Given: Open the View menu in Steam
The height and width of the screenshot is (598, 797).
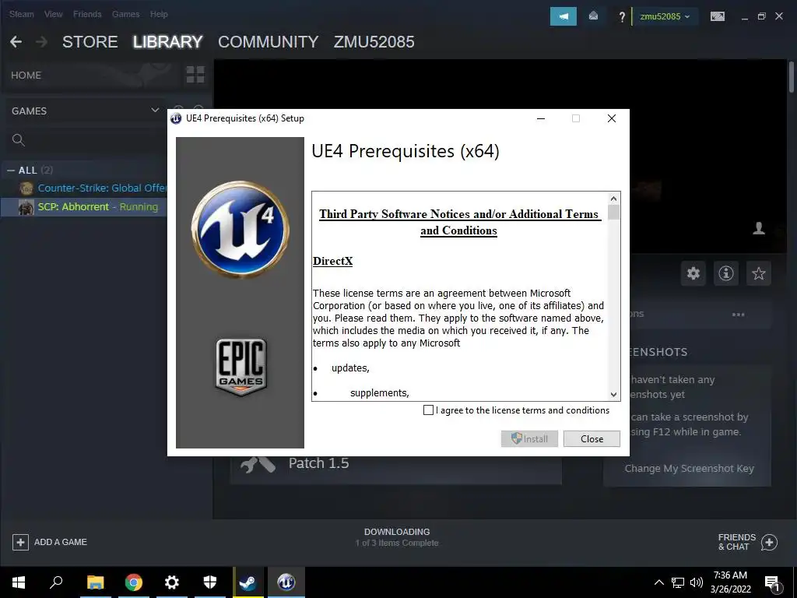Looking at the screenshot, I should click(x=54, y=14).
